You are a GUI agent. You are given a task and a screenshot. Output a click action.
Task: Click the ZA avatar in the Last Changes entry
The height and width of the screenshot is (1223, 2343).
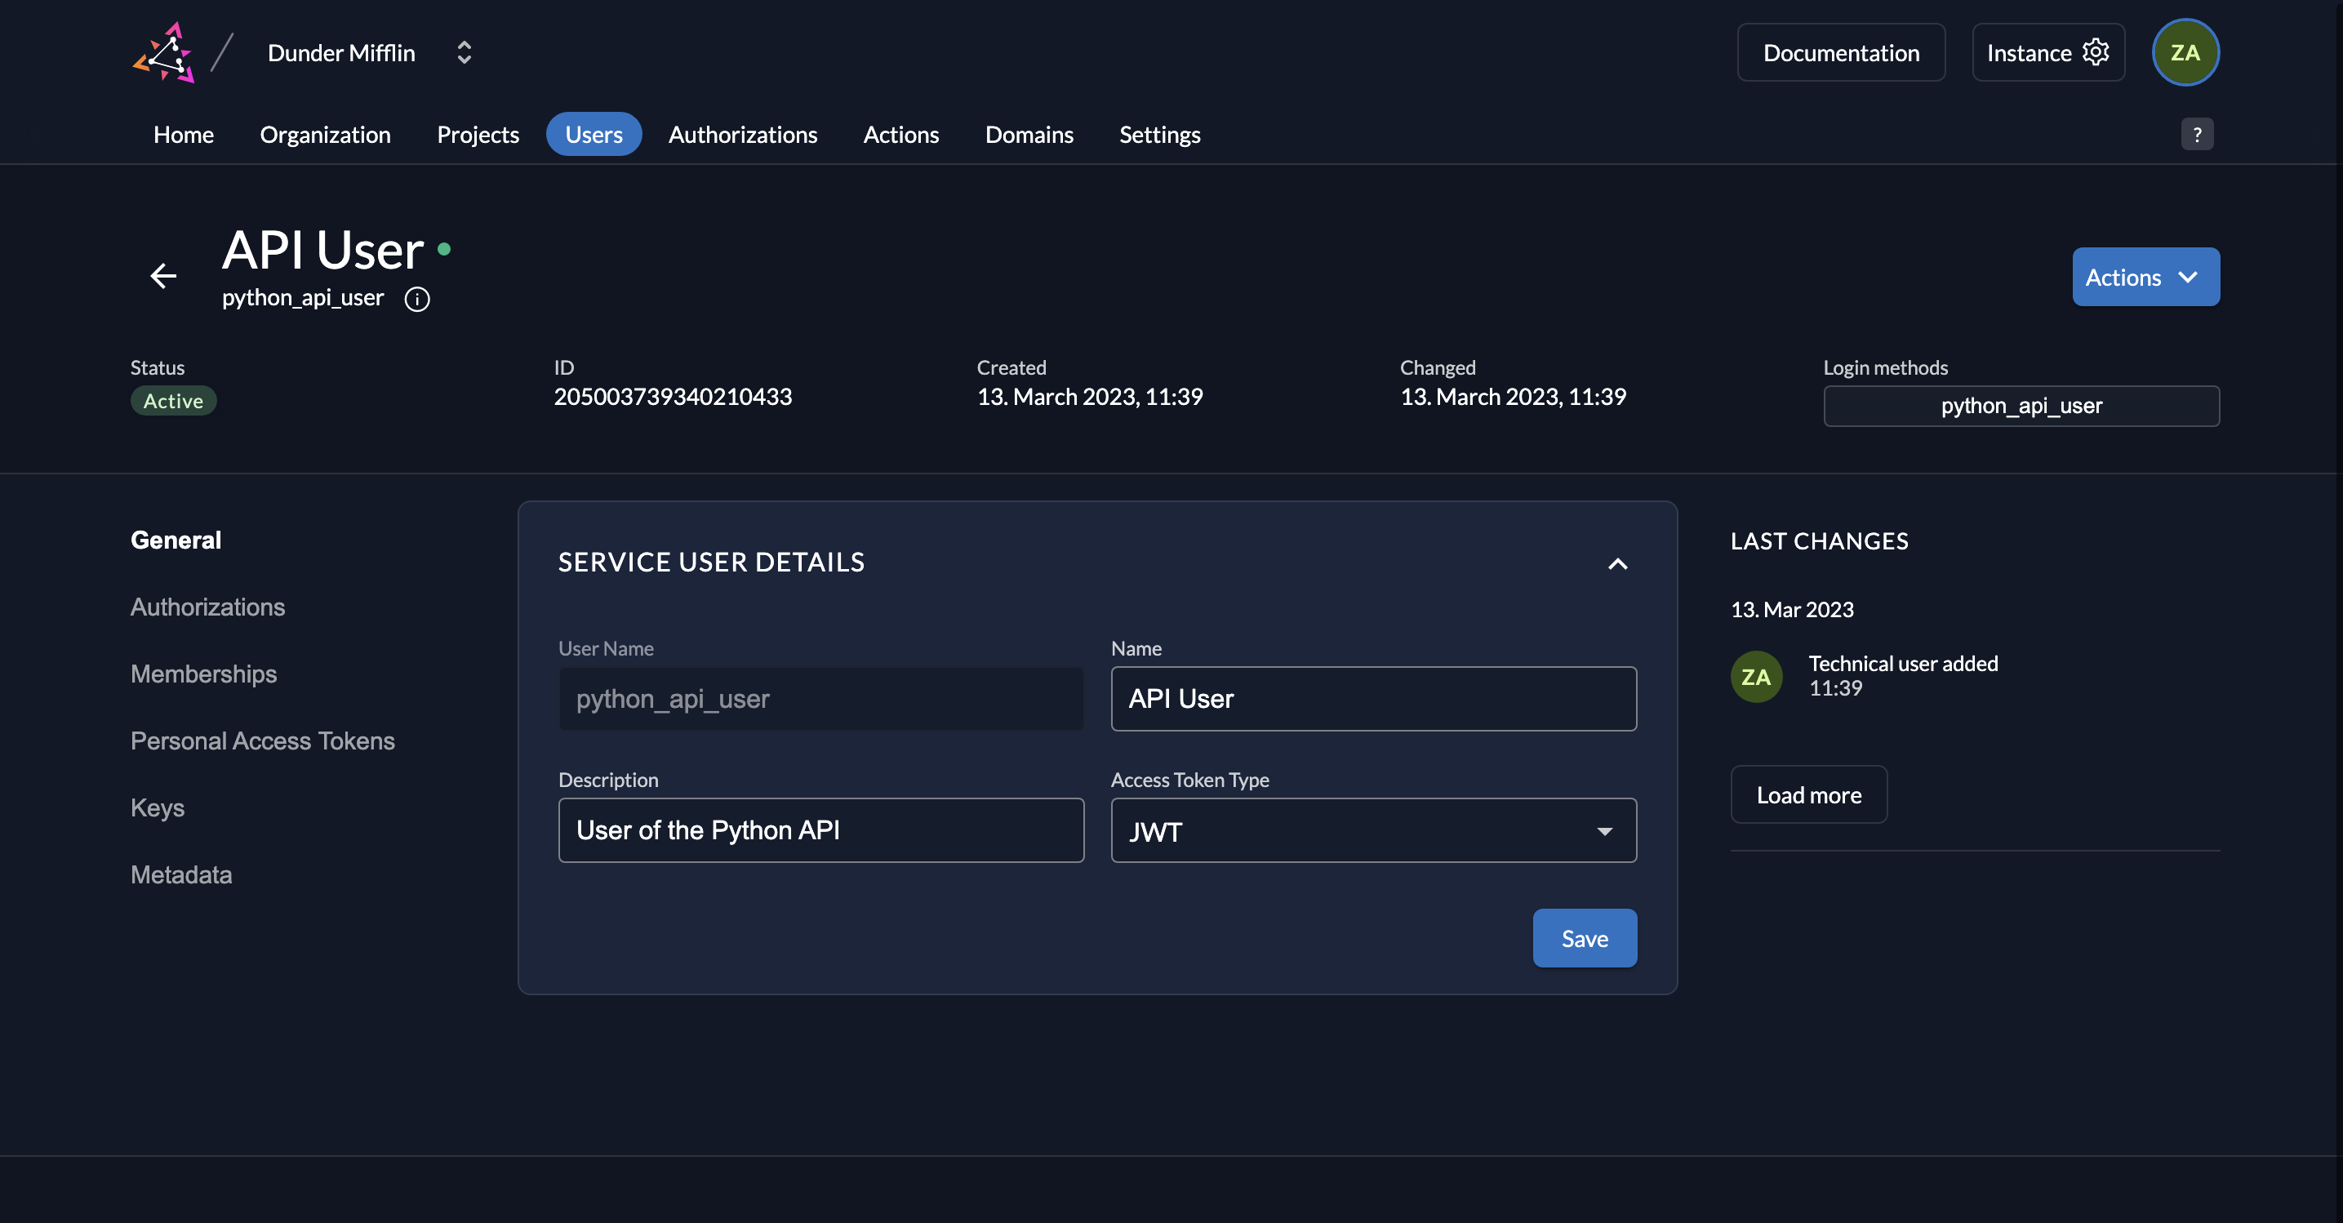(1755, 677)
